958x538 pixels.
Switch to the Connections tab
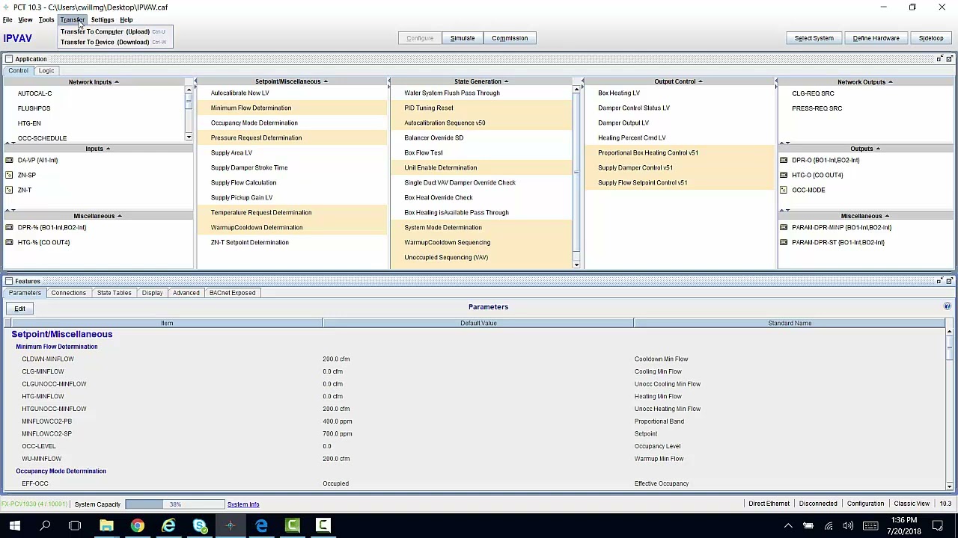pyautogui.click(x=68, y=293)
